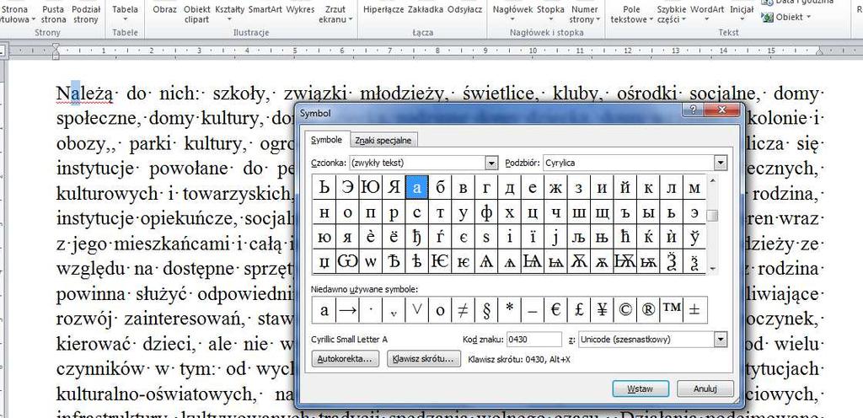Open the Czcionka font dropdown
Image resolution: width=863 pixels, height=418 pixels.
pos(491,163)
